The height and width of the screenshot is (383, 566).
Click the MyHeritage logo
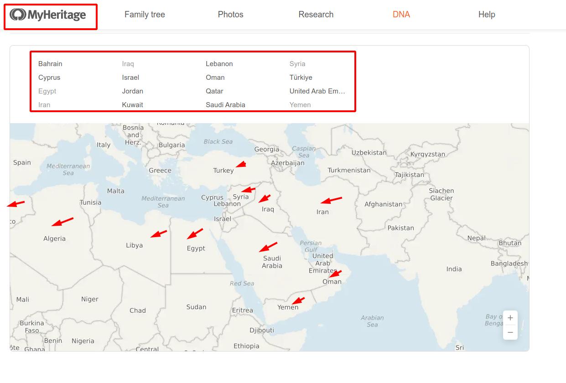(48, 15)
